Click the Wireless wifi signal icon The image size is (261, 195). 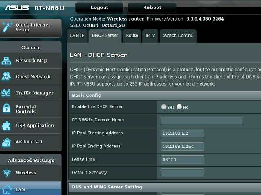[7, 173]
